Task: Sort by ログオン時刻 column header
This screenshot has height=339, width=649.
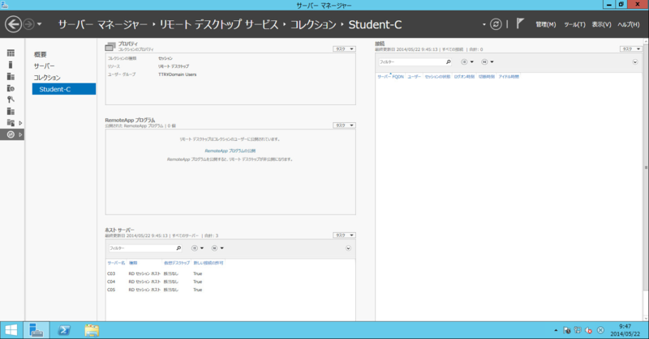Action: pyautogui.click(x=464, y=77)
